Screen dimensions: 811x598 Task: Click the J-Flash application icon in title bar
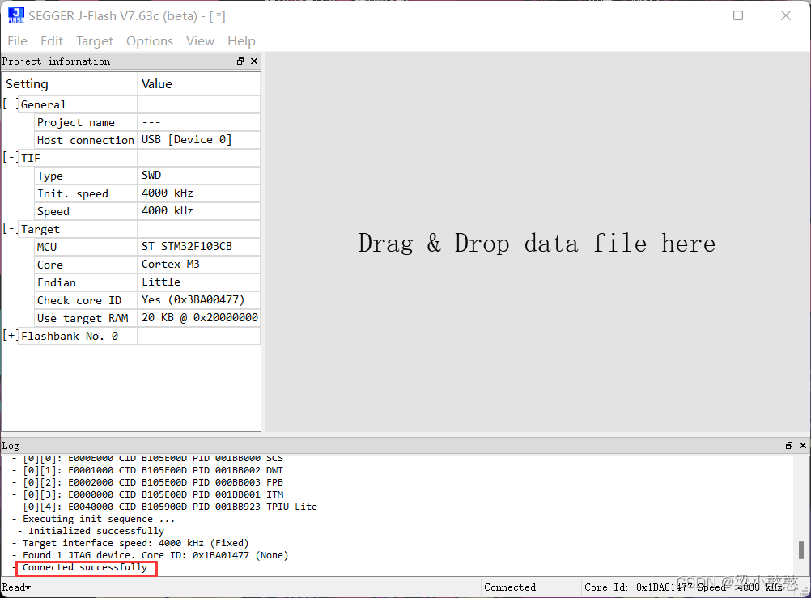point(16,15)
